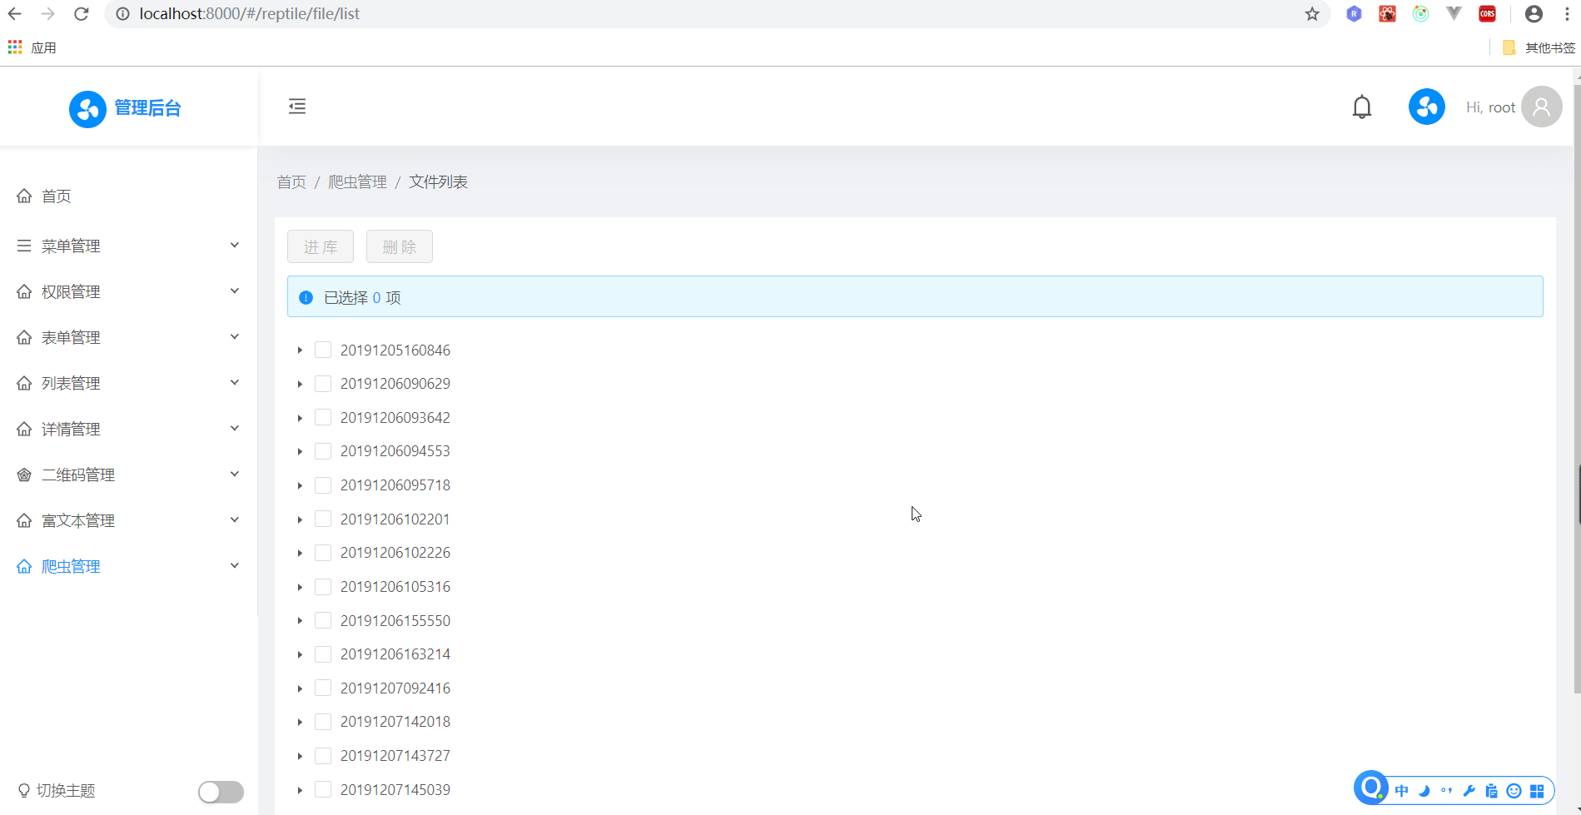Check the box for 20191206090629
Image resolution: width=1581 pixels, height=815 pixels.
point(323,384)
